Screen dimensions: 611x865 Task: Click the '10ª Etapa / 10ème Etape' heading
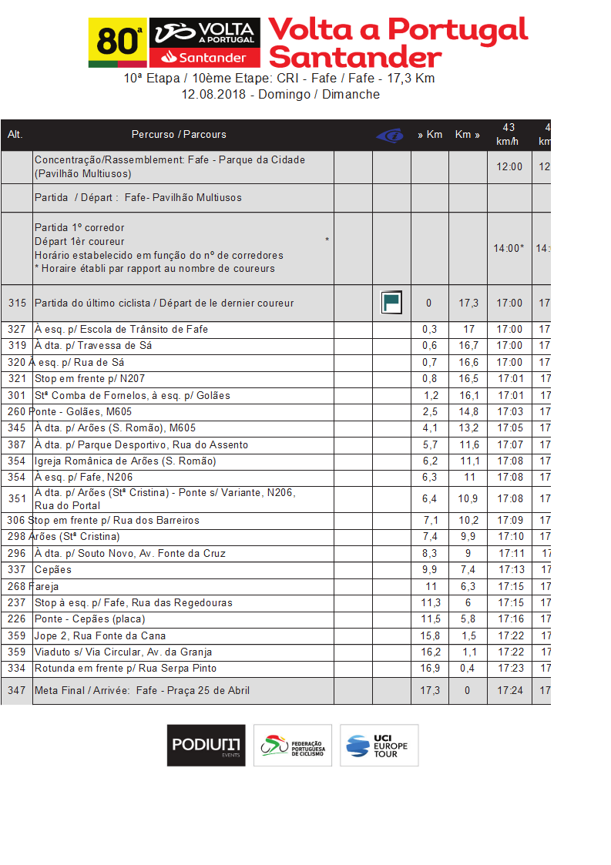(x=279, y=79)
